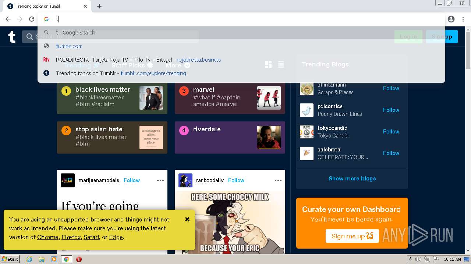
Task: Click the riverdale topic thumbnail
Action: click(269, 137)
